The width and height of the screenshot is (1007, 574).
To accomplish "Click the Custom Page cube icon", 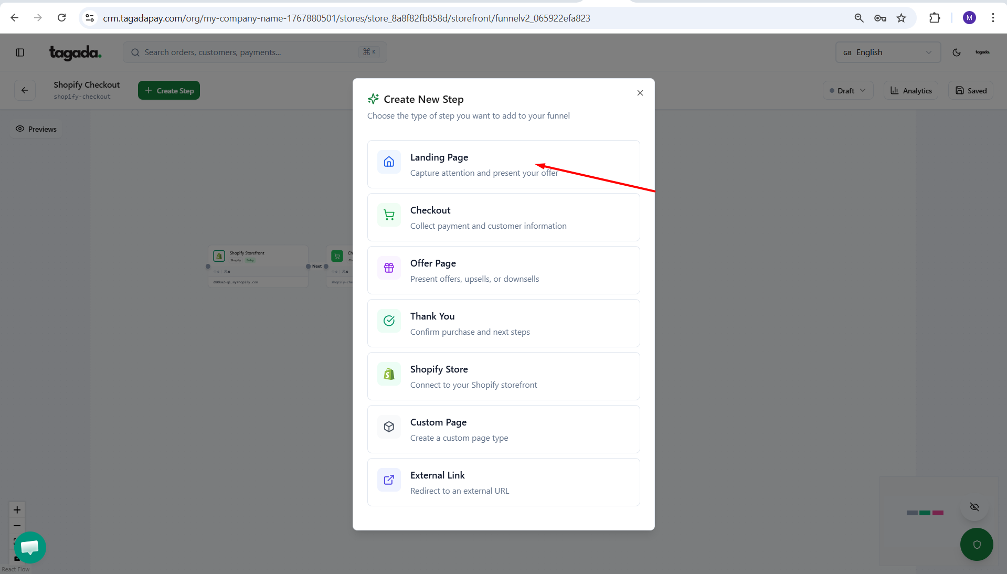I will click(x=389, y=427).
